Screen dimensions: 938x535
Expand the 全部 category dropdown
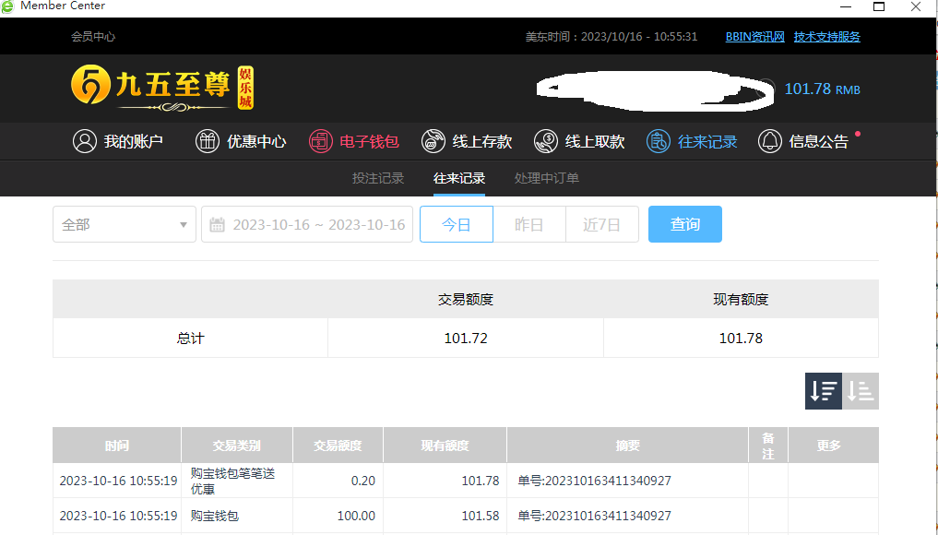125,224
